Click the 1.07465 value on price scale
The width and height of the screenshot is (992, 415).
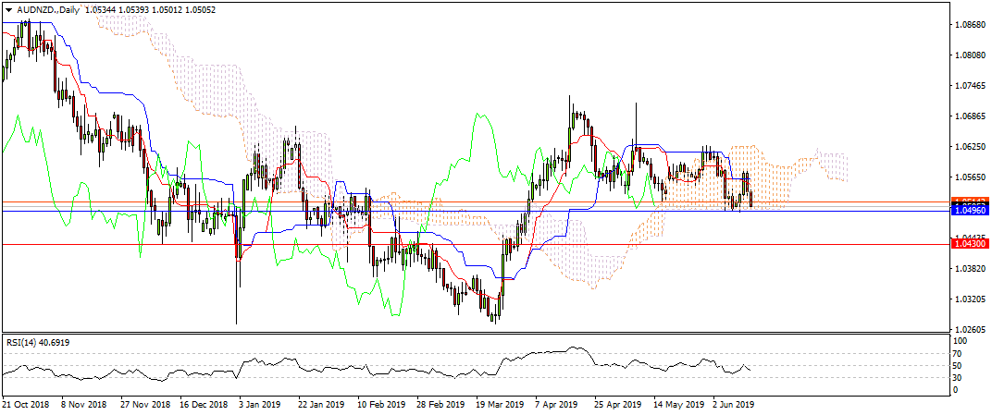(970, 86)
